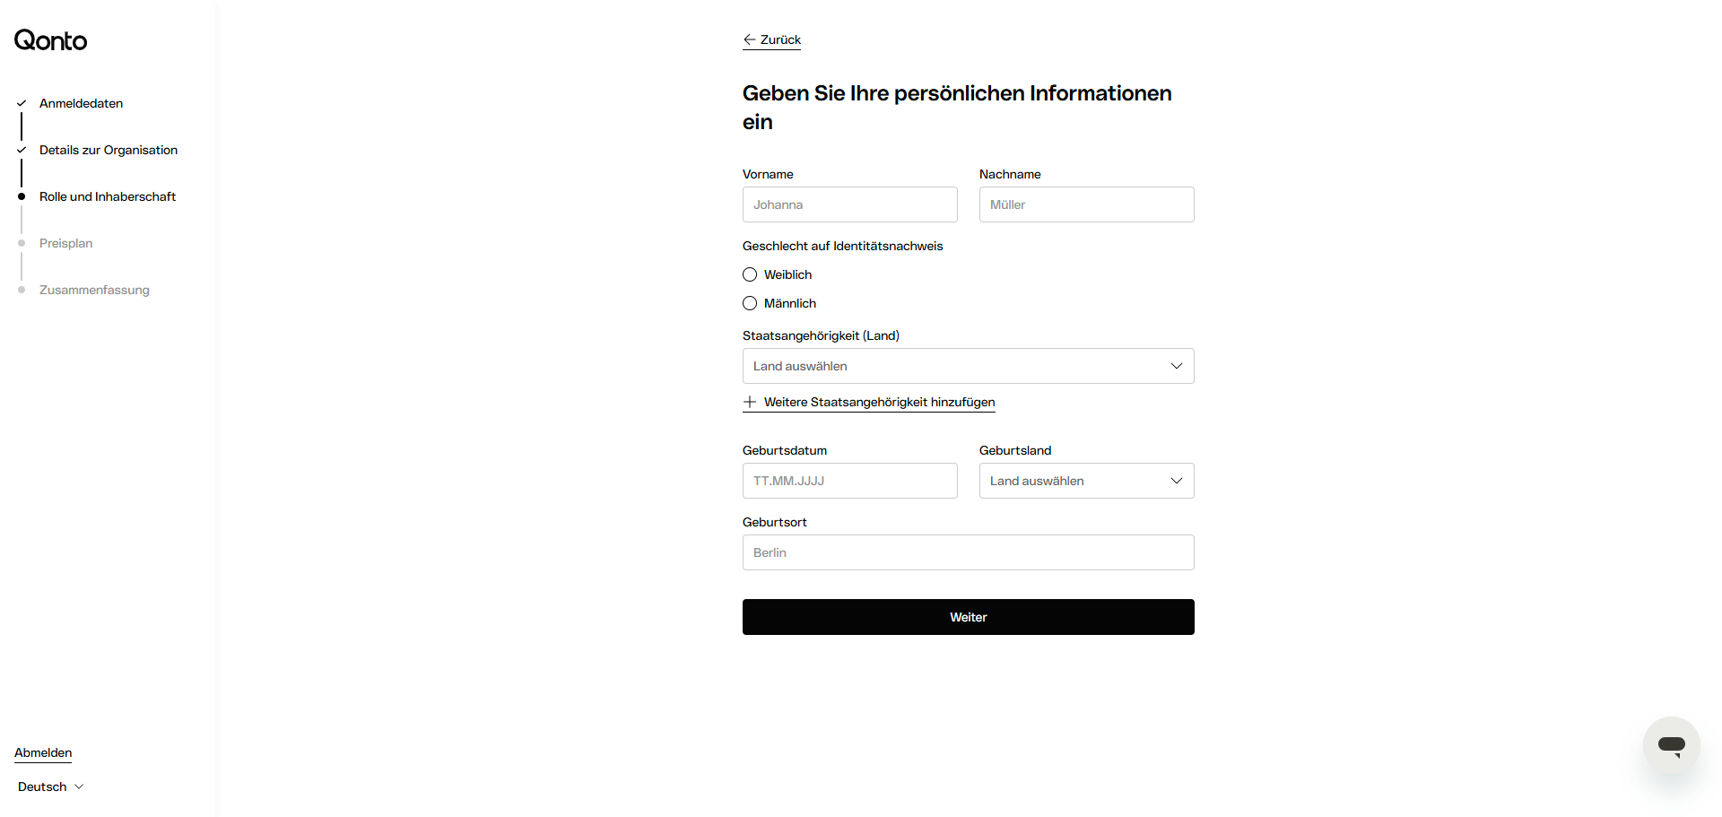The width and height of the screenshot is (1722, 817).
Task: Open the Deutsch language selector
Action: click(x=50, y=787)
